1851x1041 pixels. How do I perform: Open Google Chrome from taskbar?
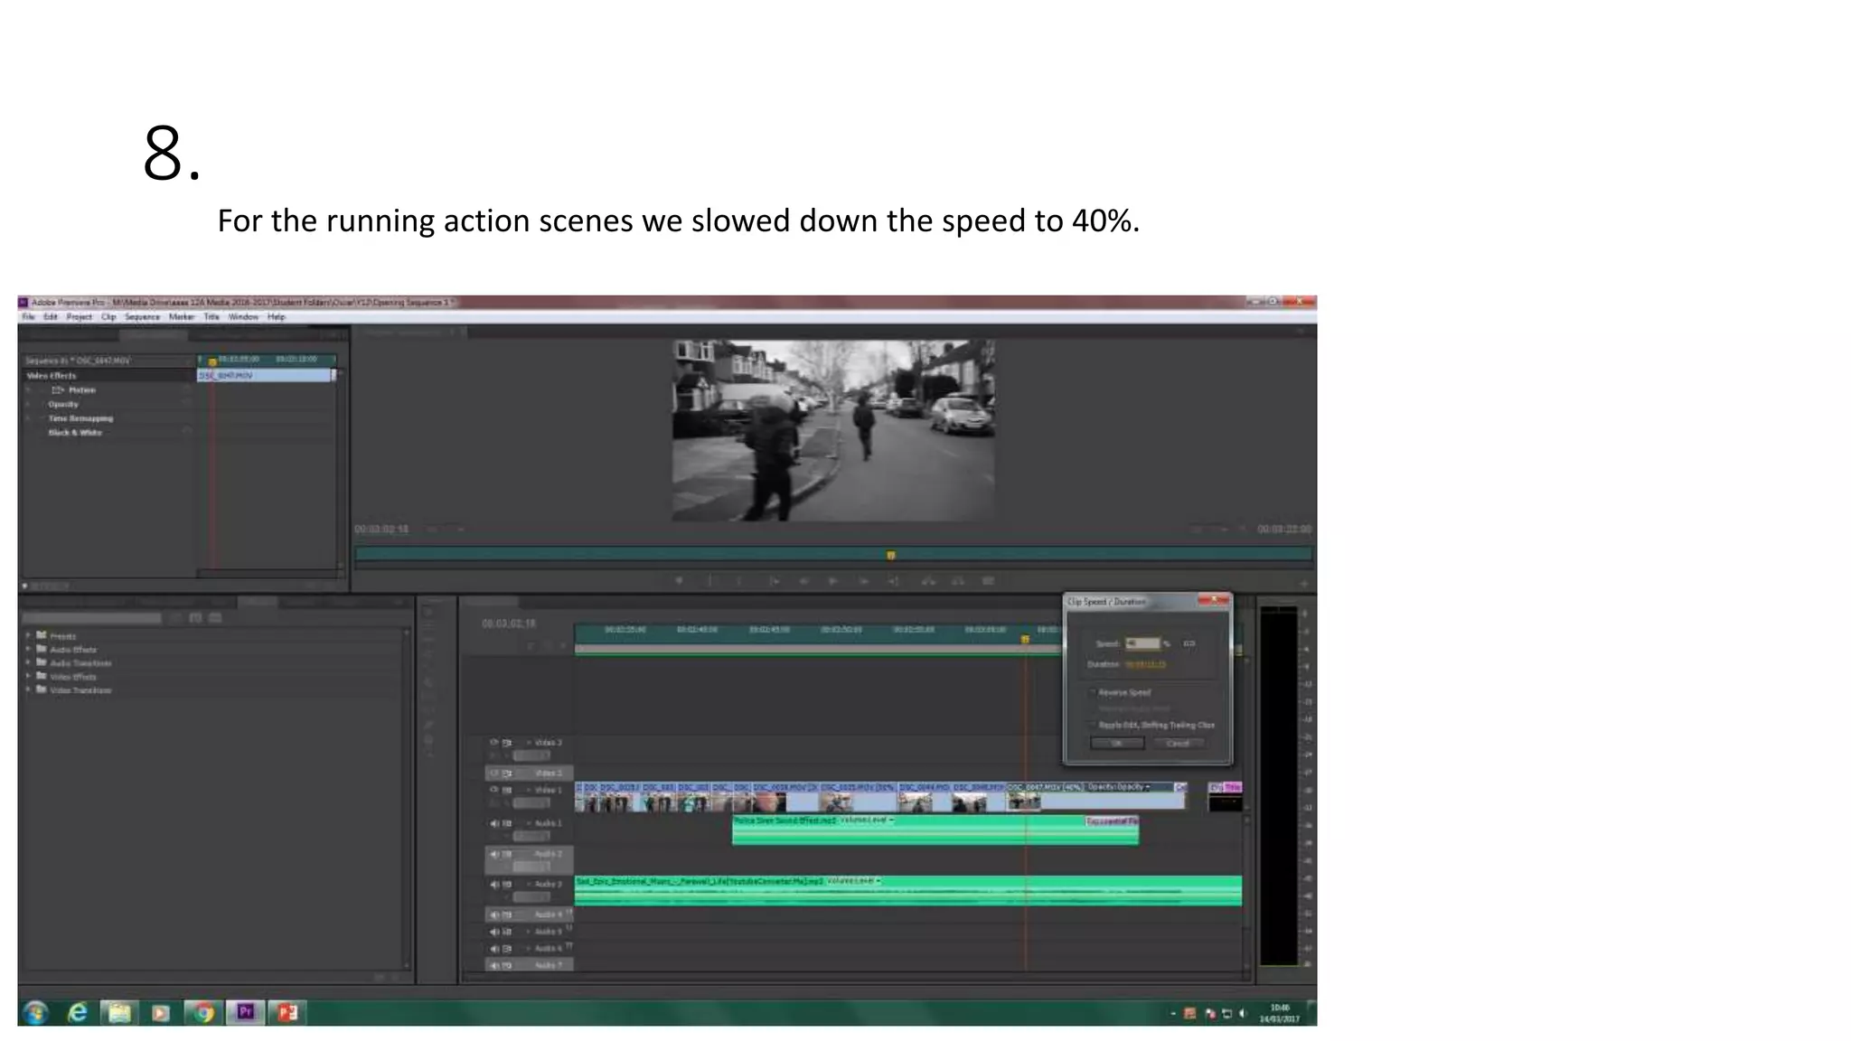click(x=204, y=1013)
